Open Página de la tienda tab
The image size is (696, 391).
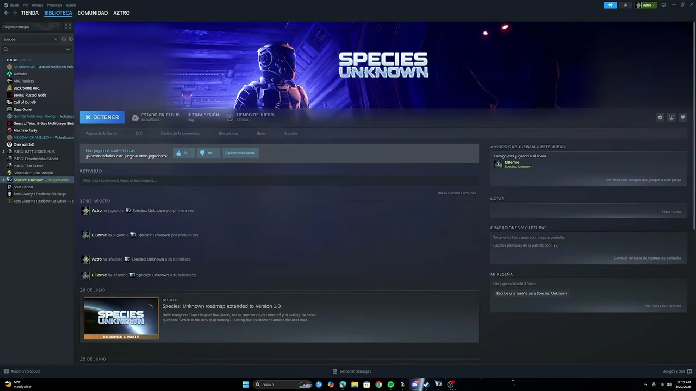tap(101, 133)
